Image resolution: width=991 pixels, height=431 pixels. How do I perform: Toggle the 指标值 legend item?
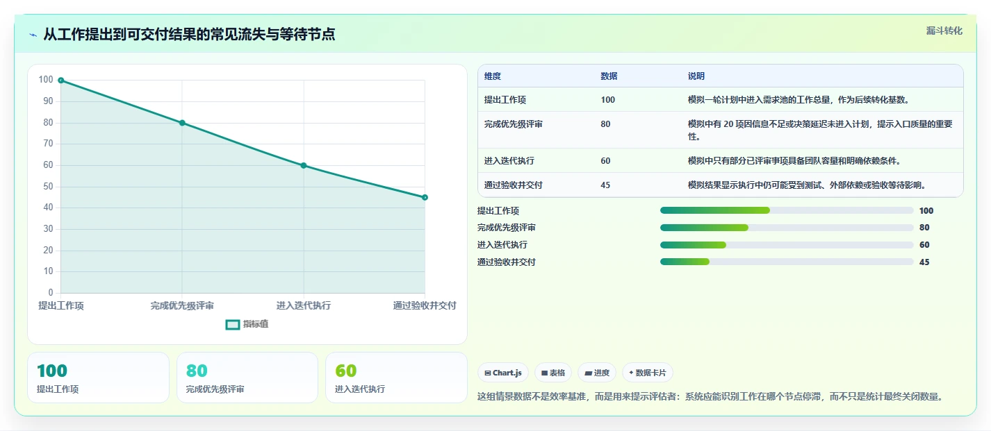point(247,324)
